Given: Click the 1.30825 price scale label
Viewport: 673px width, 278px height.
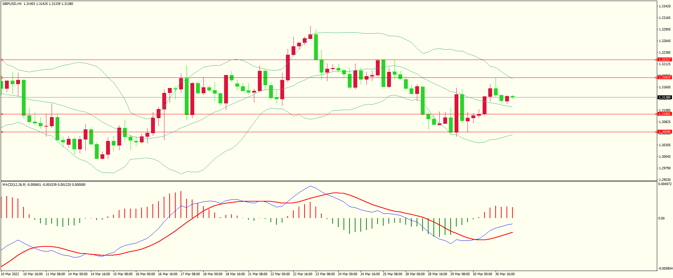Looking at the screenshot, I should pyautogui.click(x=665, y=122).
